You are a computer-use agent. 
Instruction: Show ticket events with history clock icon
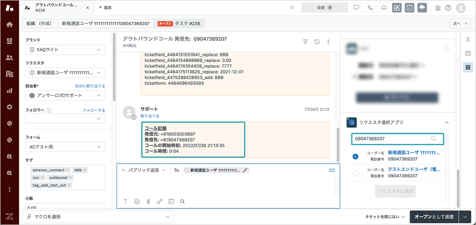[x=317, y=42]
